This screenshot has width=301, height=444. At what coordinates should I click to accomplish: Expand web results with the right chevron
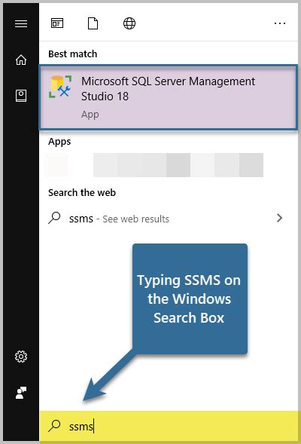pyautogui.click(x=279, y=218)
